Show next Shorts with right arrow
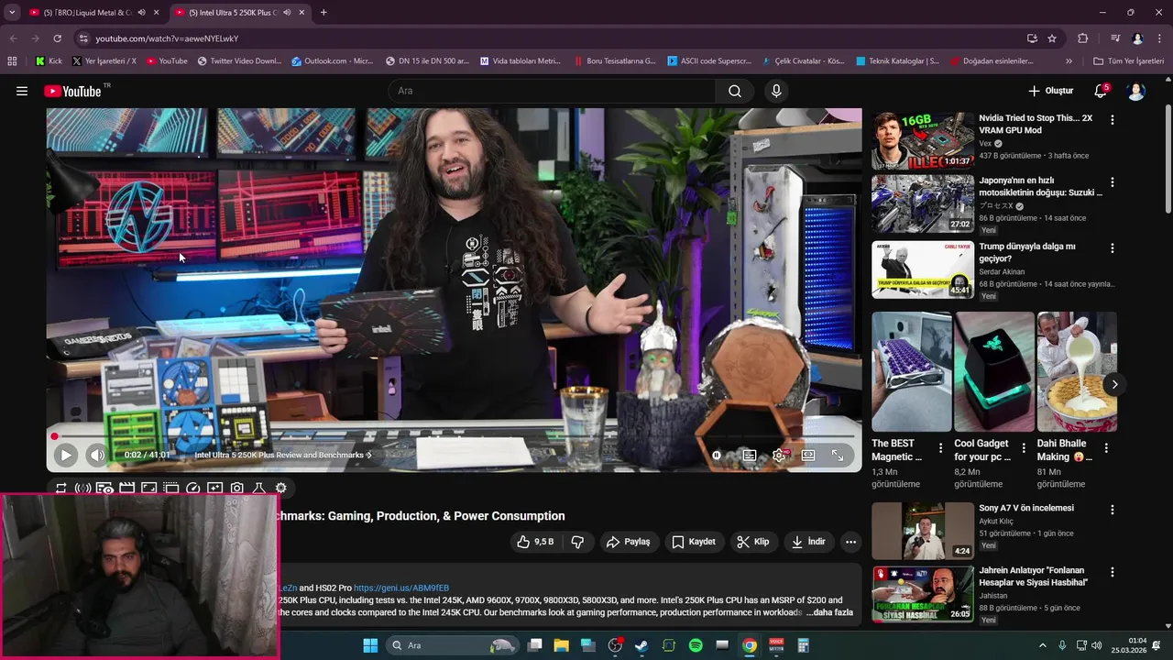 [x=1114, y=384]
